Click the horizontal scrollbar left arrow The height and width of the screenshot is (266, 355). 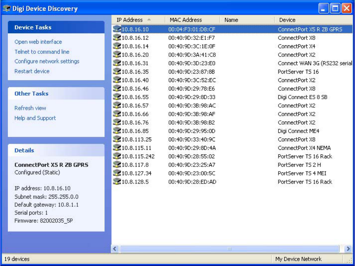tap(115, 249)
